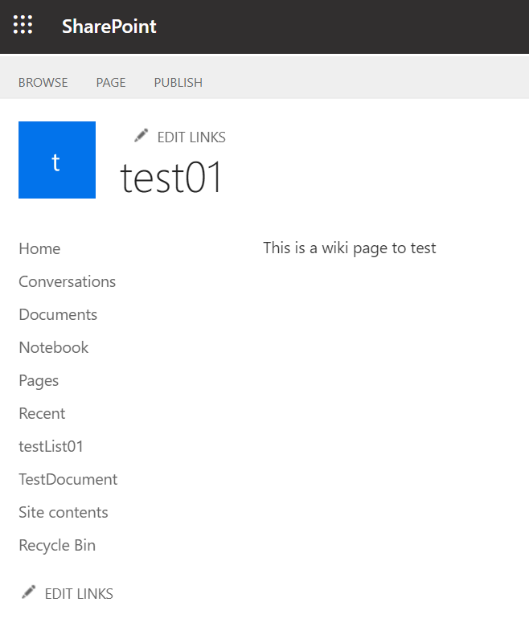
Task: Click the bottom EDIT LINKS text
Action: point(79,594)
